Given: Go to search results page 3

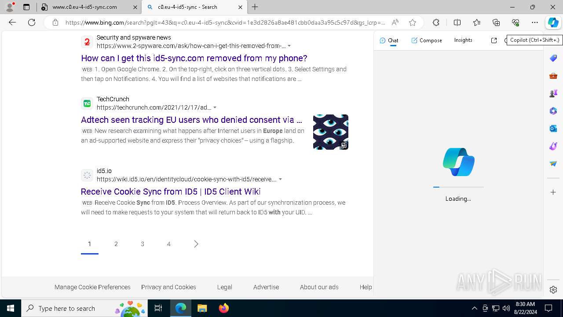Looking at the screenshot, I should point(143,244).
